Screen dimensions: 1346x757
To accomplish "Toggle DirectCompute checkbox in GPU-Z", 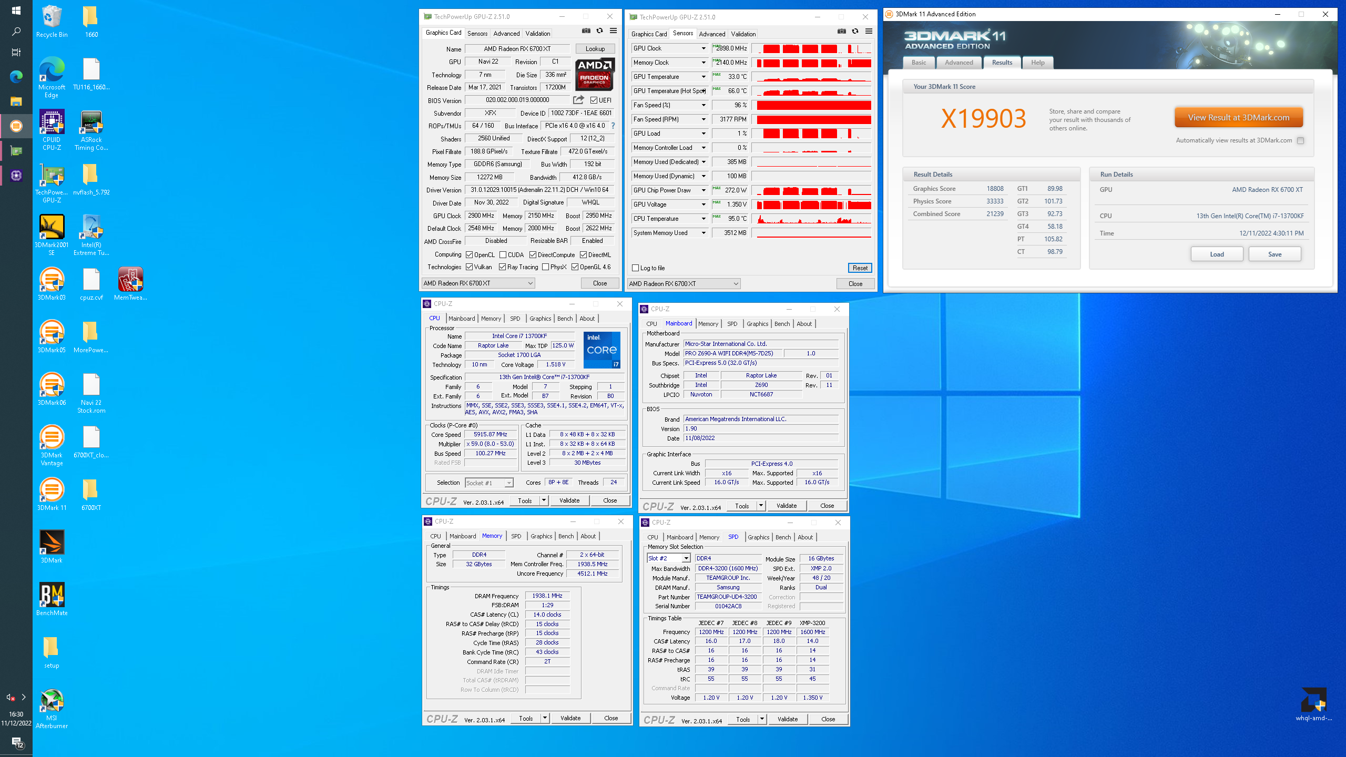I will coord(533,254).
